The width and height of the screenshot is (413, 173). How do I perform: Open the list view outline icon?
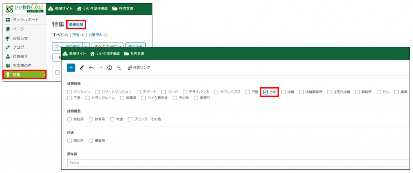pyautogui.click(x=119, y=68)
